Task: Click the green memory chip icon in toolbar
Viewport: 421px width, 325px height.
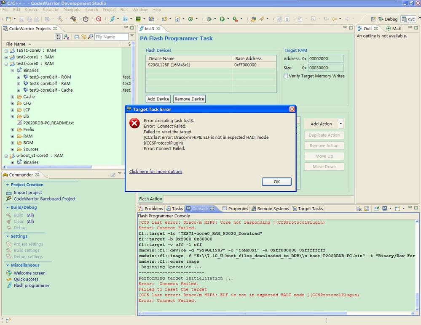Action: click(138, 19)
